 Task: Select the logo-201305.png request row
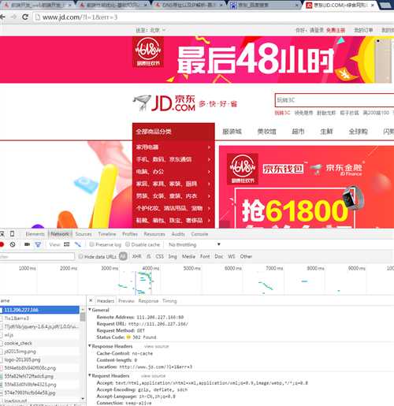point(39,359)
